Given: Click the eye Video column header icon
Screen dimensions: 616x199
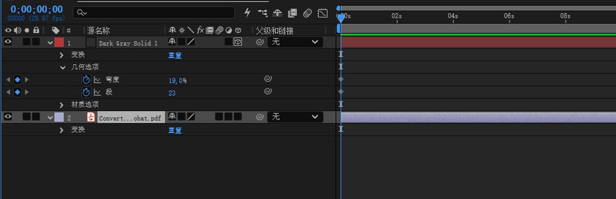Looking at the screenshot, I should coord(8,31).
